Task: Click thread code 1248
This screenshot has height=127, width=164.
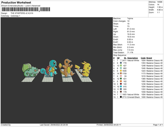Action: [143, 66]
